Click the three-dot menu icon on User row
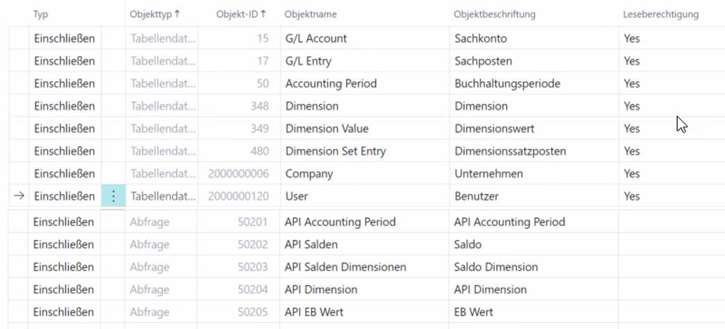 [x=113, y=196]
